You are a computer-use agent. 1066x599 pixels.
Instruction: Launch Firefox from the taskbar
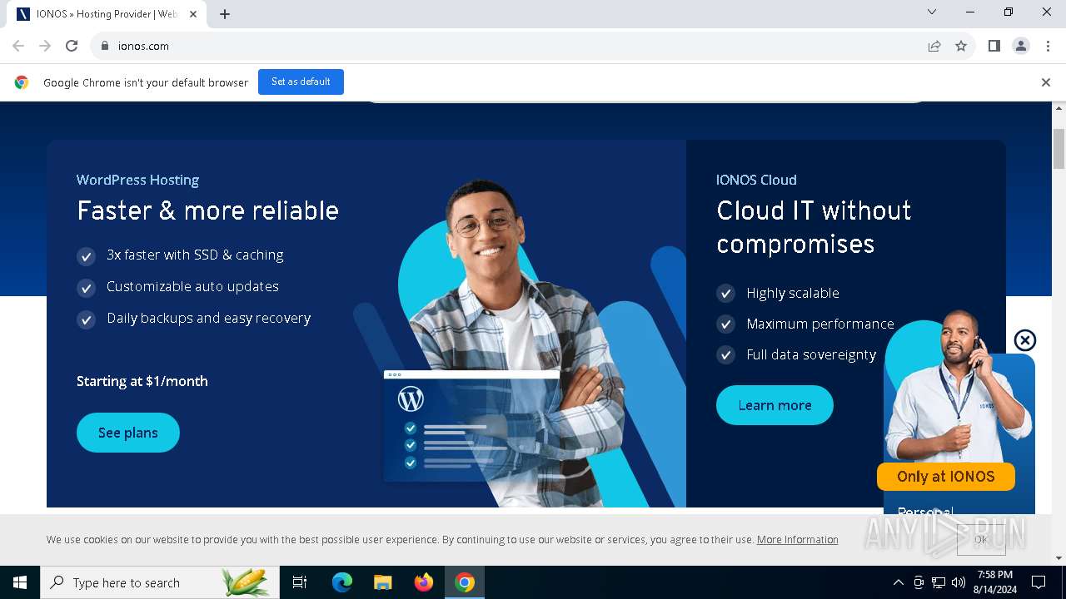click(x=424, y=582)
